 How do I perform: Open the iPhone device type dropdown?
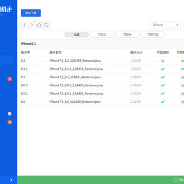[x=166, y=25]
